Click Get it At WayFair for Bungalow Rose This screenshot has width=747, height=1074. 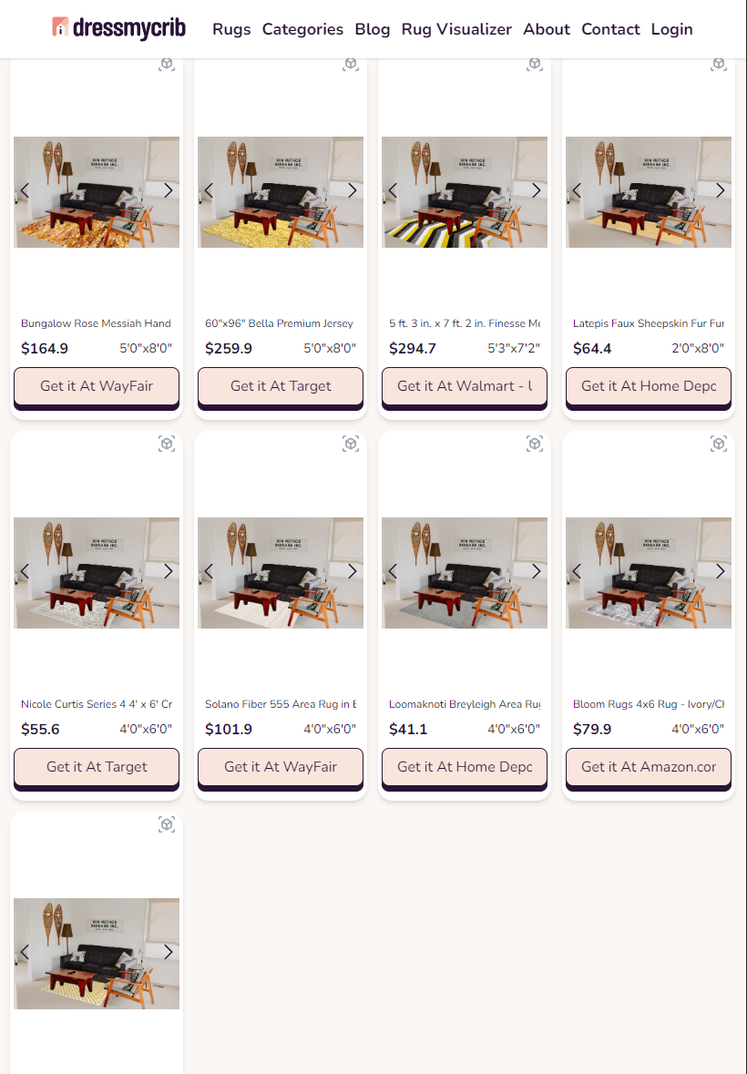97,386
